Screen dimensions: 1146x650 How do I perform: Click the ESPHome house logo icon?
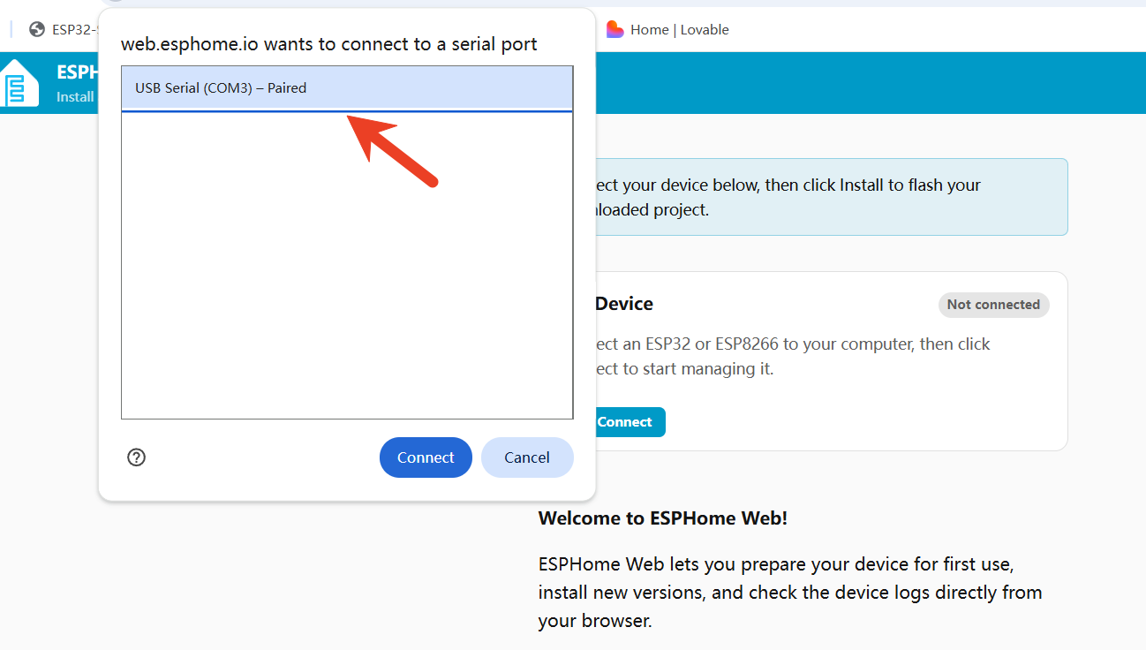tap(19, 82)
